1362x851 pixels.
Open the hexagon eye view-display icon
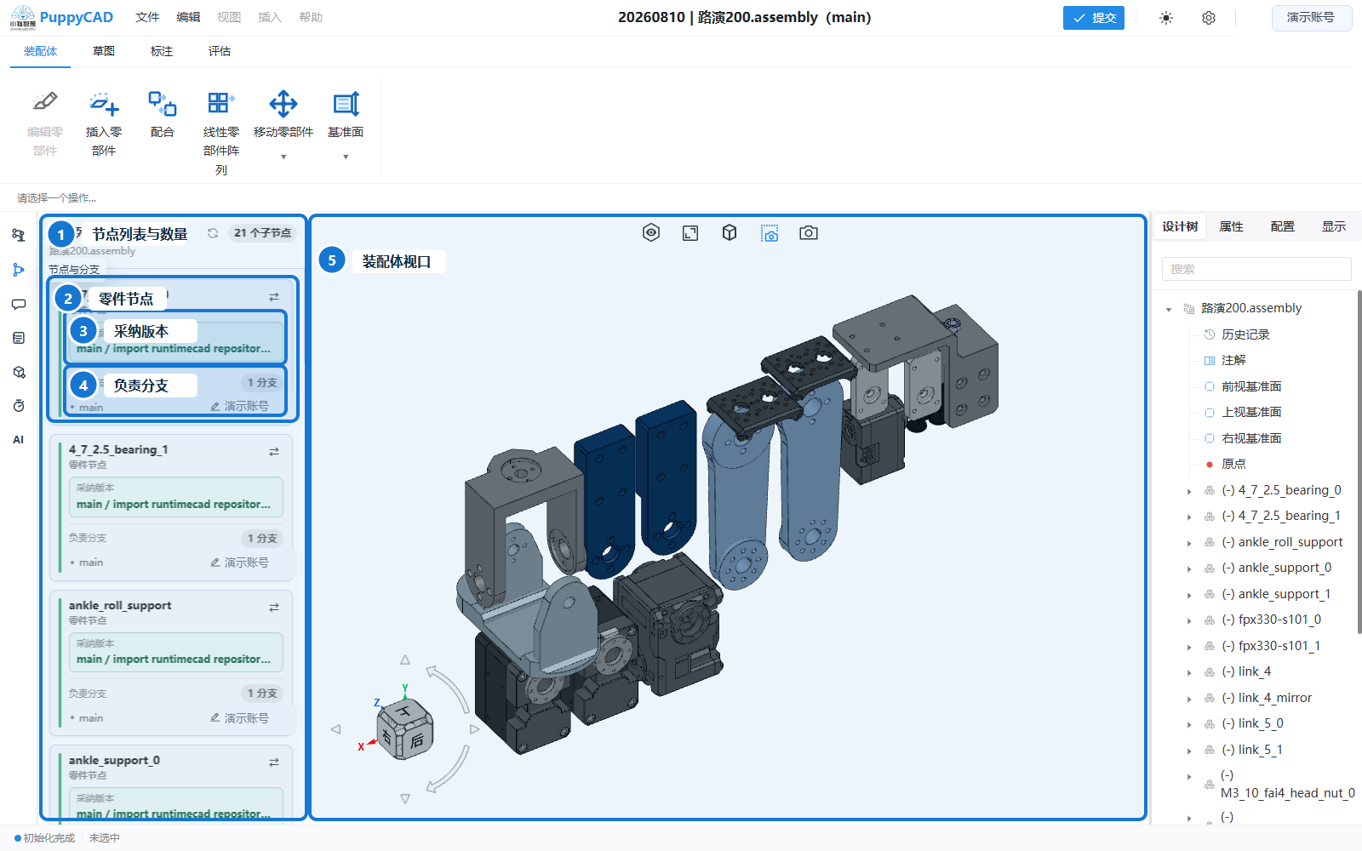tap(651, 232)
